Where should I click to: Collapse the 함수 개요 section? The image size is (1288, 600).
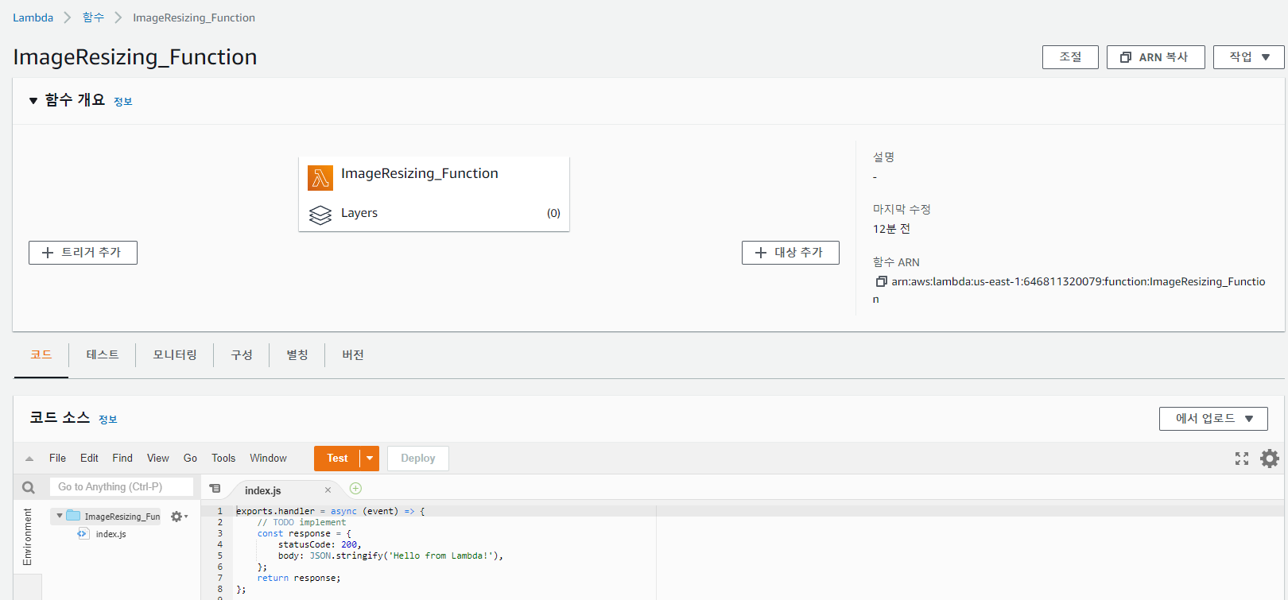coord(33,101)
